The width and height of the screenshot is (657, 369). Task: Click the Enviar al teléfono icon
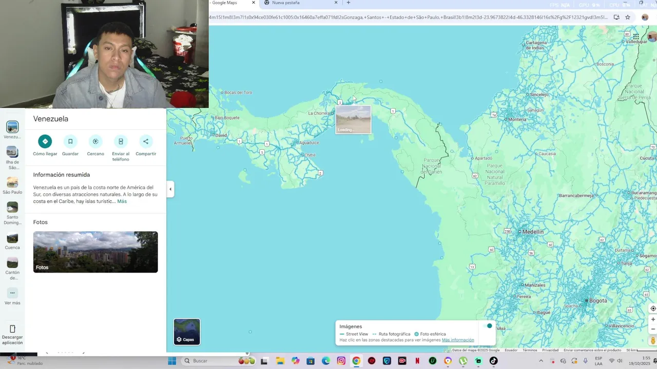point(121,141)
